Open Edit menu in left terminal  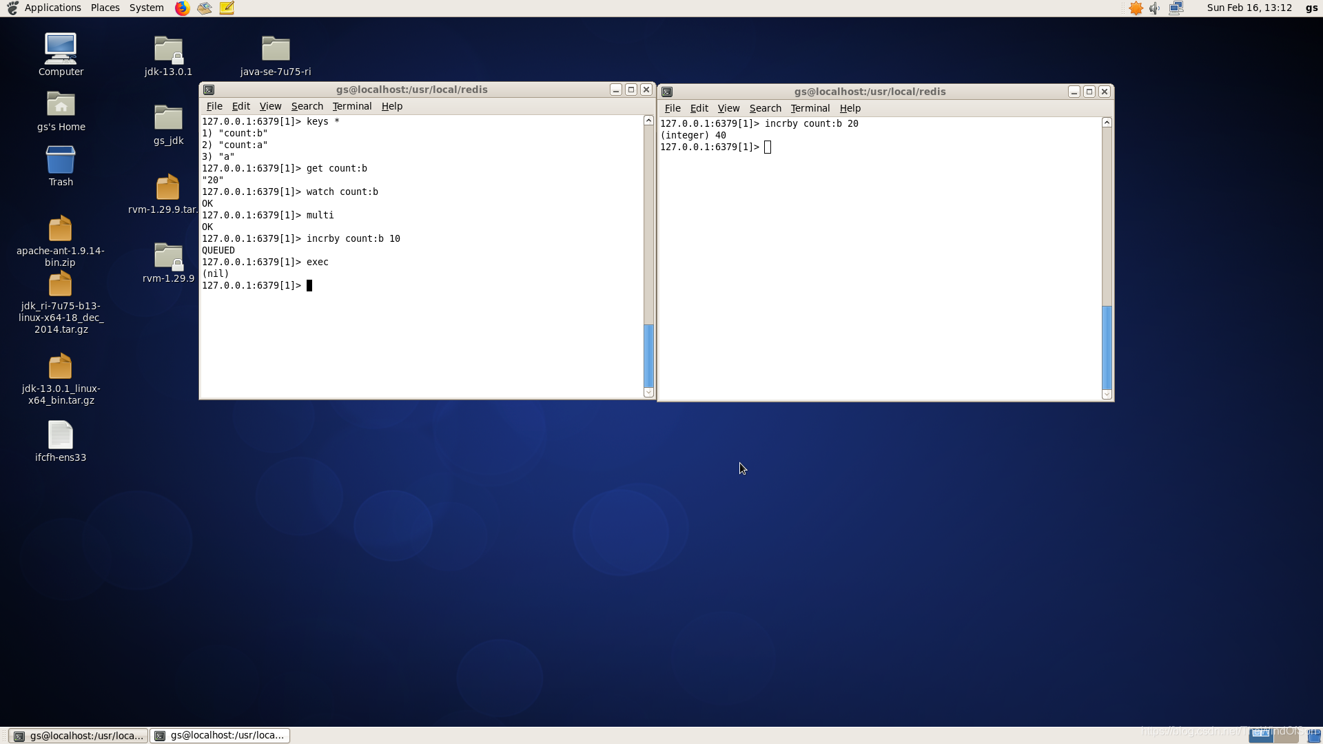pyautogui.click(x=241, y=106)
